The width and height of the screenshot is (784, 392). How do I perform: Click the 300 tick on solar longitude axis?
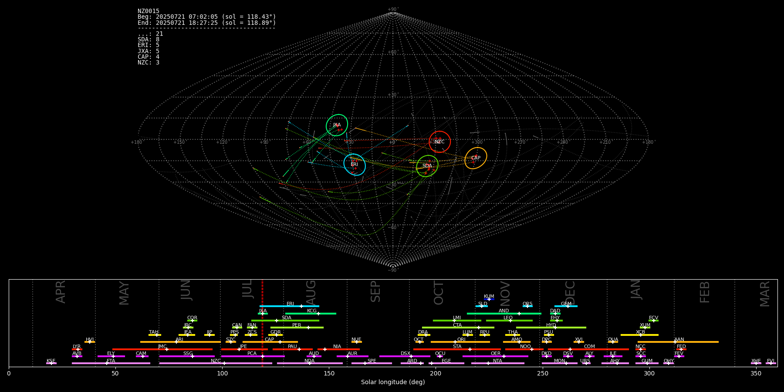coord(649,373)
